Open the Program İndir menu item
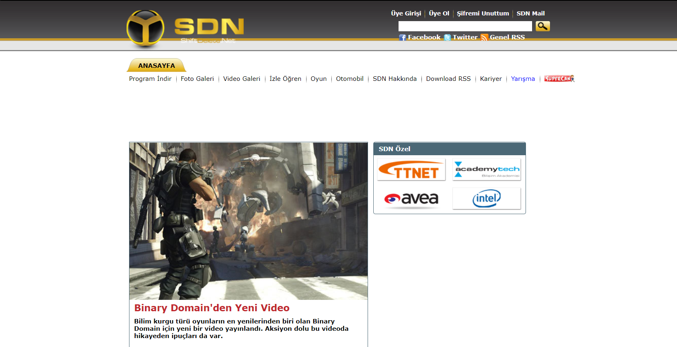This screenshot has width=677, height=347. (x=150, y=79)
